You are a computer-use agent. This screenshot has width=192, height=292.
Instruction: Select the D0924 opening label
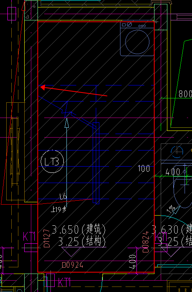[x=72, y=265]
